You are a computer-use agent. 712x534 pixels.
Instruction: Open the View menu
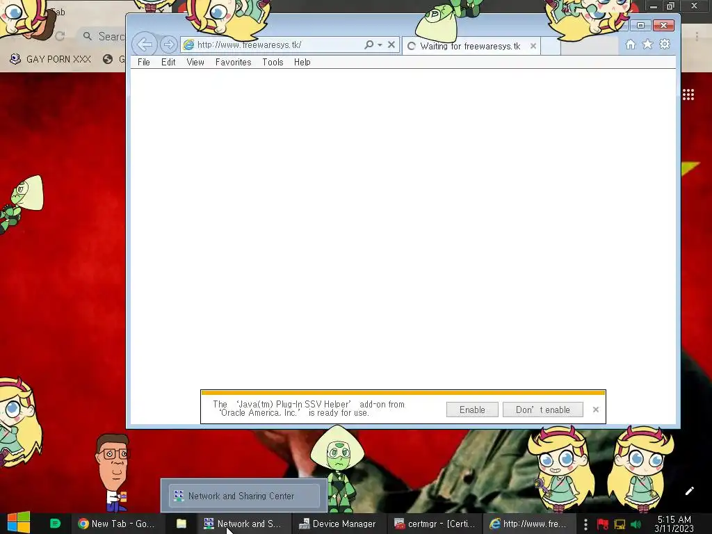[x=195, y=62]
